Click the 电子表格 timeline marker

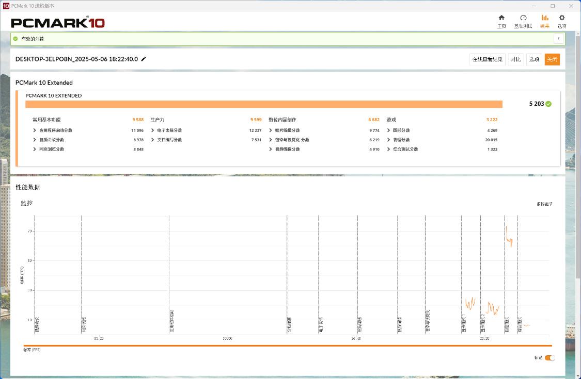321,324
